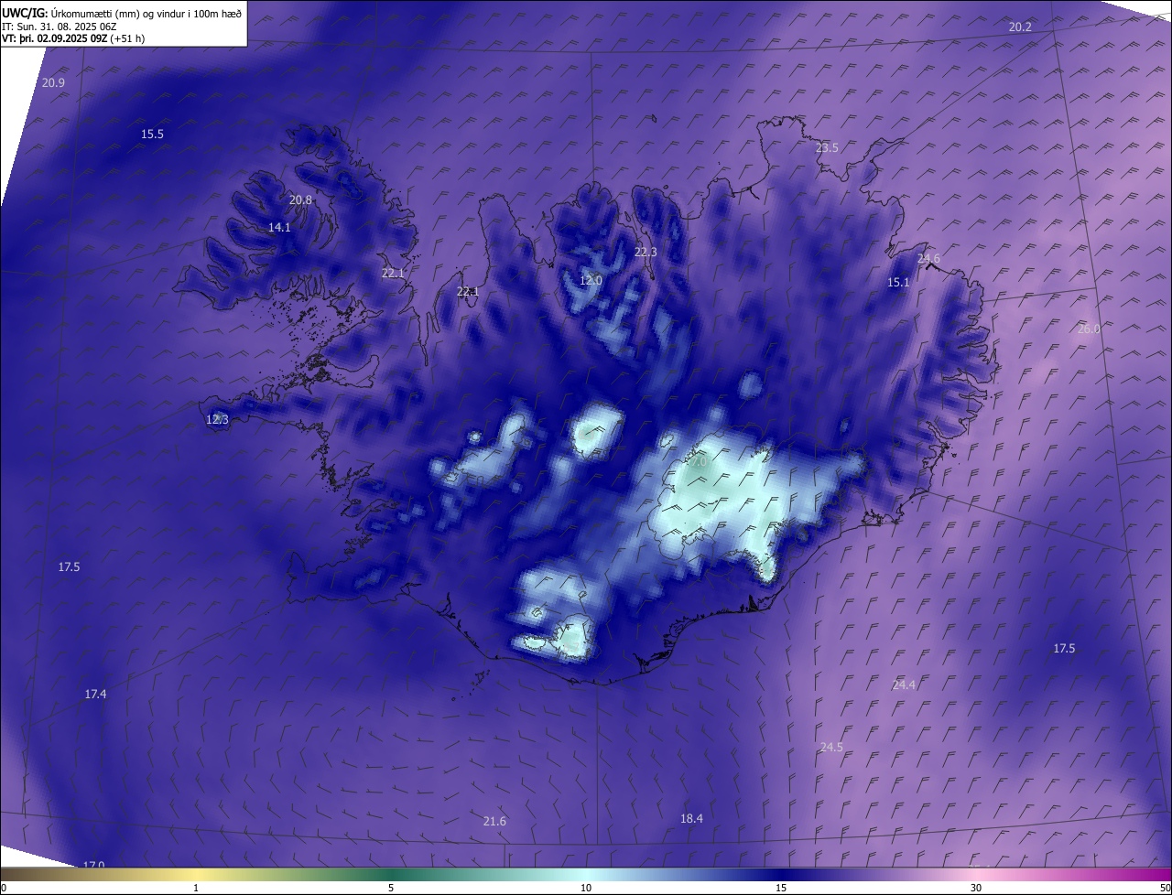Click the 20.2 value label

pos(1020,27)
